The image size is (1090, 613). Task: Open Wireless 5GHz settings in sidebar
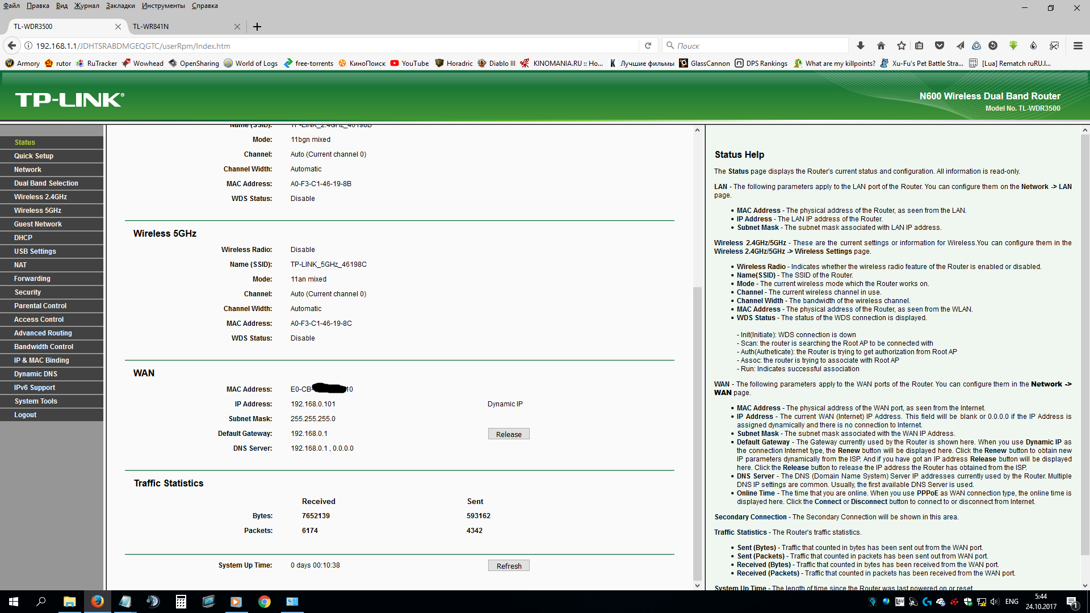click(52, 211)
